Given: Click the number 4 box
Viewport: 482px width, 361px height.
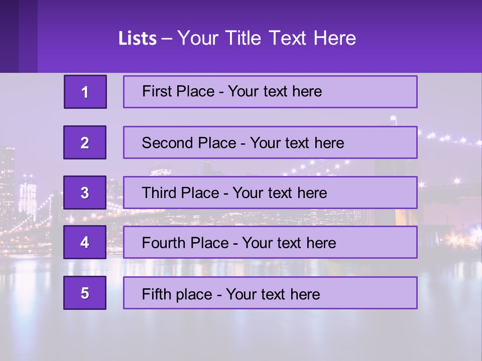Looking at the screenshot, I should coord(85,242).
